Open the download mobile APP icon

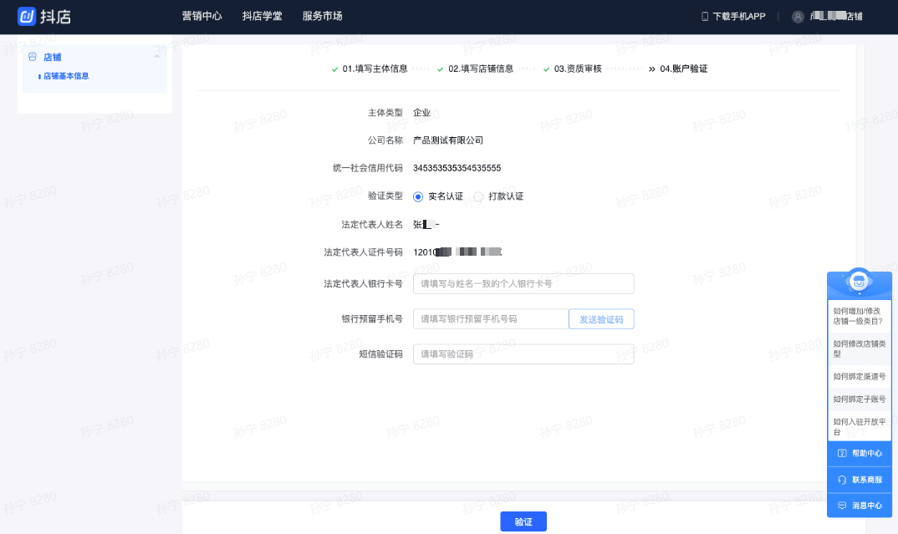[x=705, y=16]
